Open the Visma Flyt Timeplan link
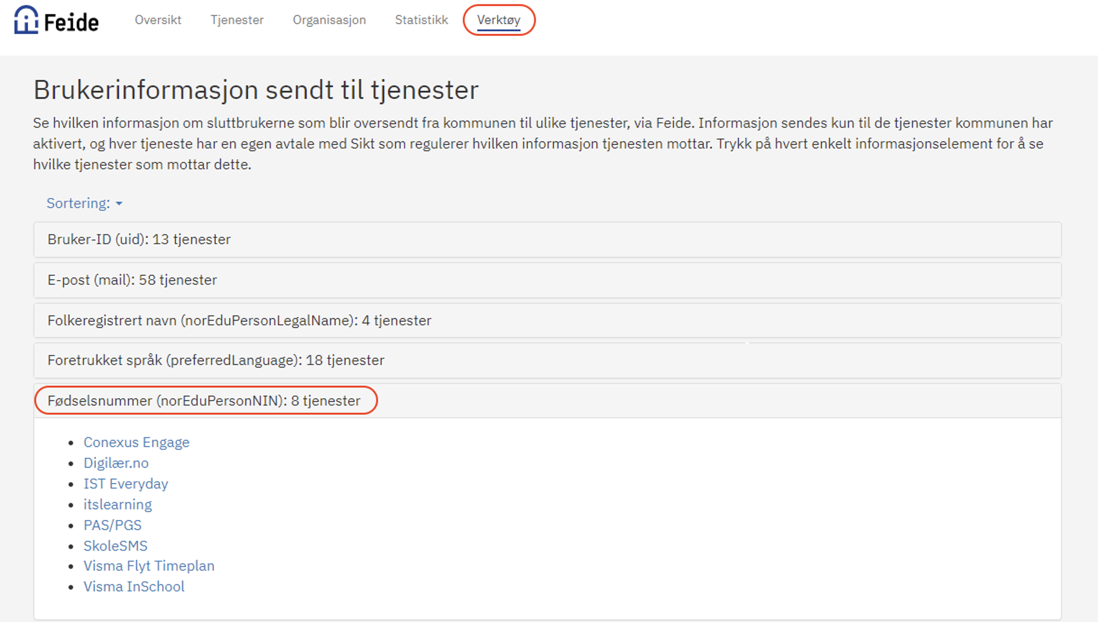This screenshot has height=622, width=1098. tap(149, 566)
